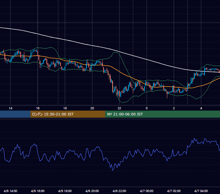Click the 4 hour axis label
Viewport: 220px width, 194px height.
pyautogui.click(x=201, y=108)
